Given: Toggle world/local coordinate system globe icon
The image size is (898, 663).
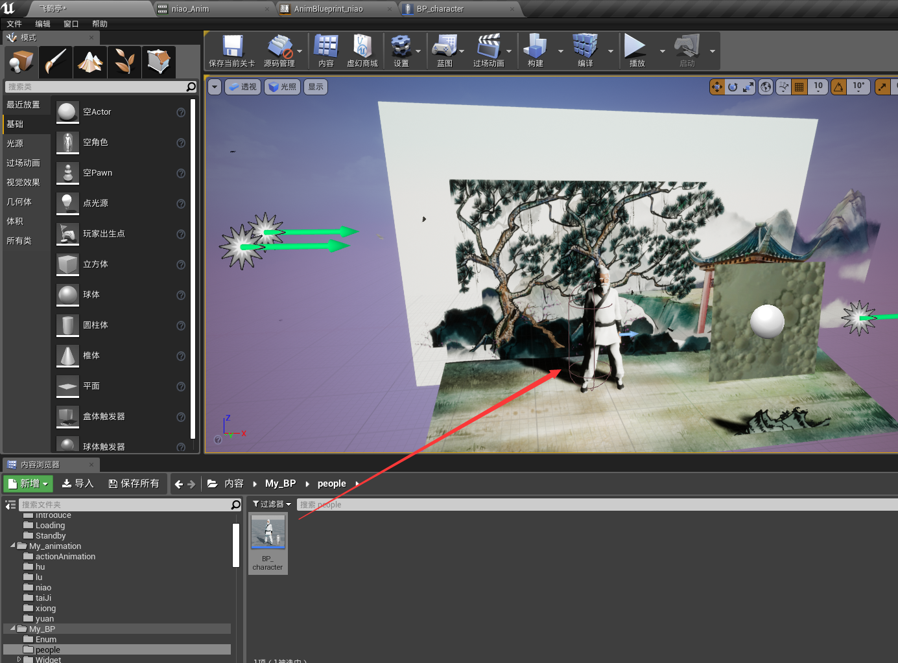Looking at the screenshot, I should pos(766,87).
